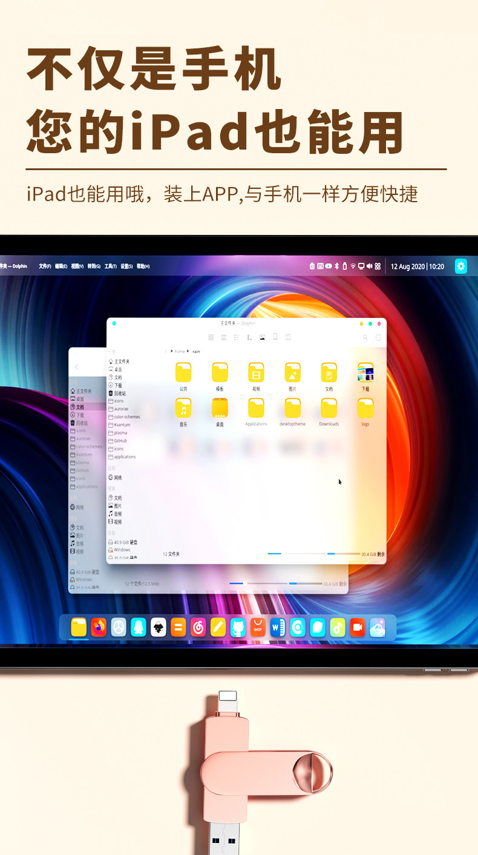Select plasma in front window sidebar

pyautogui.click(x=118, y=433)
